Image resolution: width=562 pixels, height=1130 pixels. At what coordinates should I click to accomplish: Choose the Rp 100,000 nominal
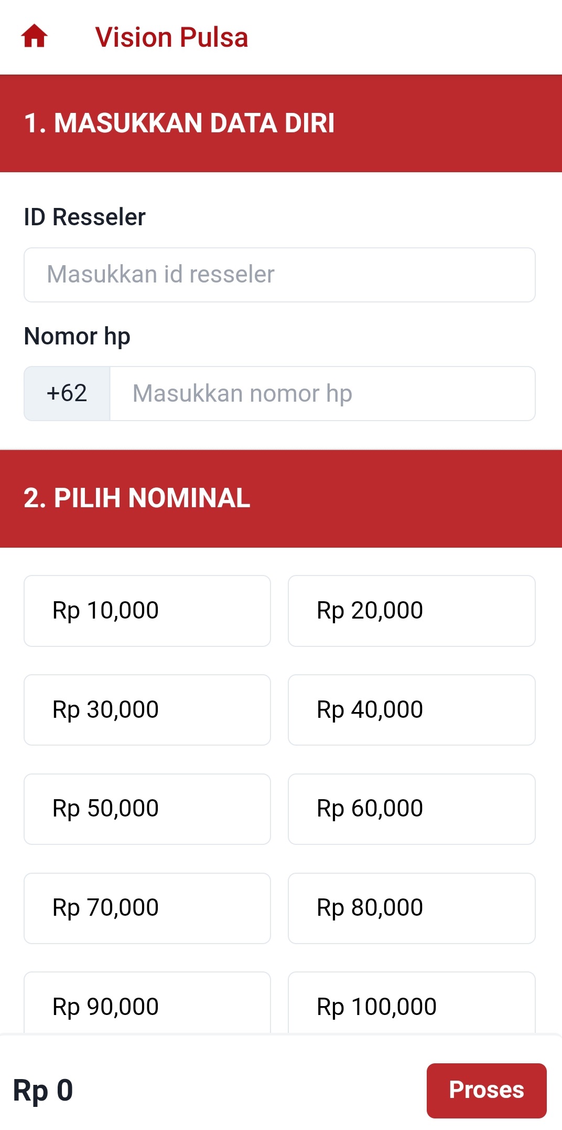pos(411,1006)
